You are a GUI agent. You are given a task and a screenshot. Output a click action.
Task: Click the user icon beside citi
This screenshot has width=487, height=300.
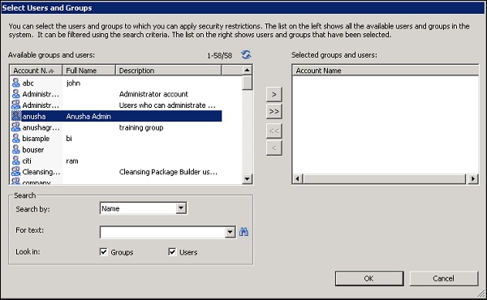coord(16,161)
